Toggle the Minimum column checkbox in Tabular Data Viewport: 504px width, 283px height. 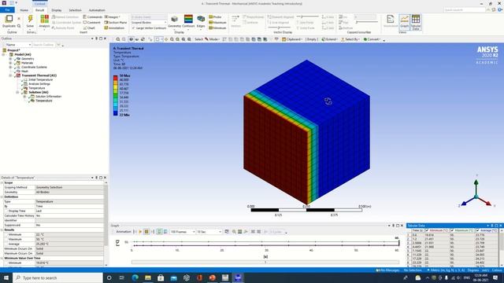point(427,230)
